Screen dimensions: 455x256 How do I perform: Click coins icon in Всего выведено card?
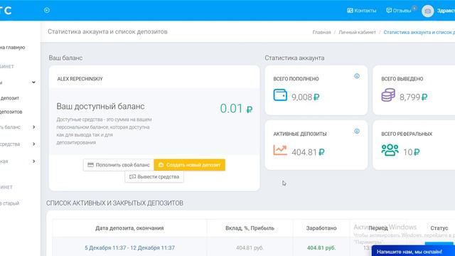(388, 95)
